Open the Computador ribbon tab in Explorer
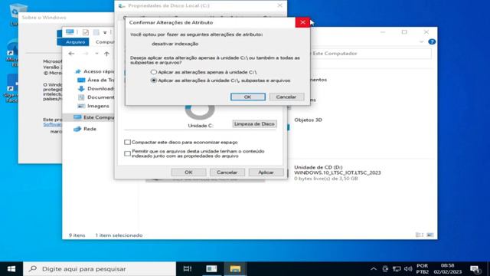Image resolution: width=490 pixels, height=276 pixels. point(104,42)
